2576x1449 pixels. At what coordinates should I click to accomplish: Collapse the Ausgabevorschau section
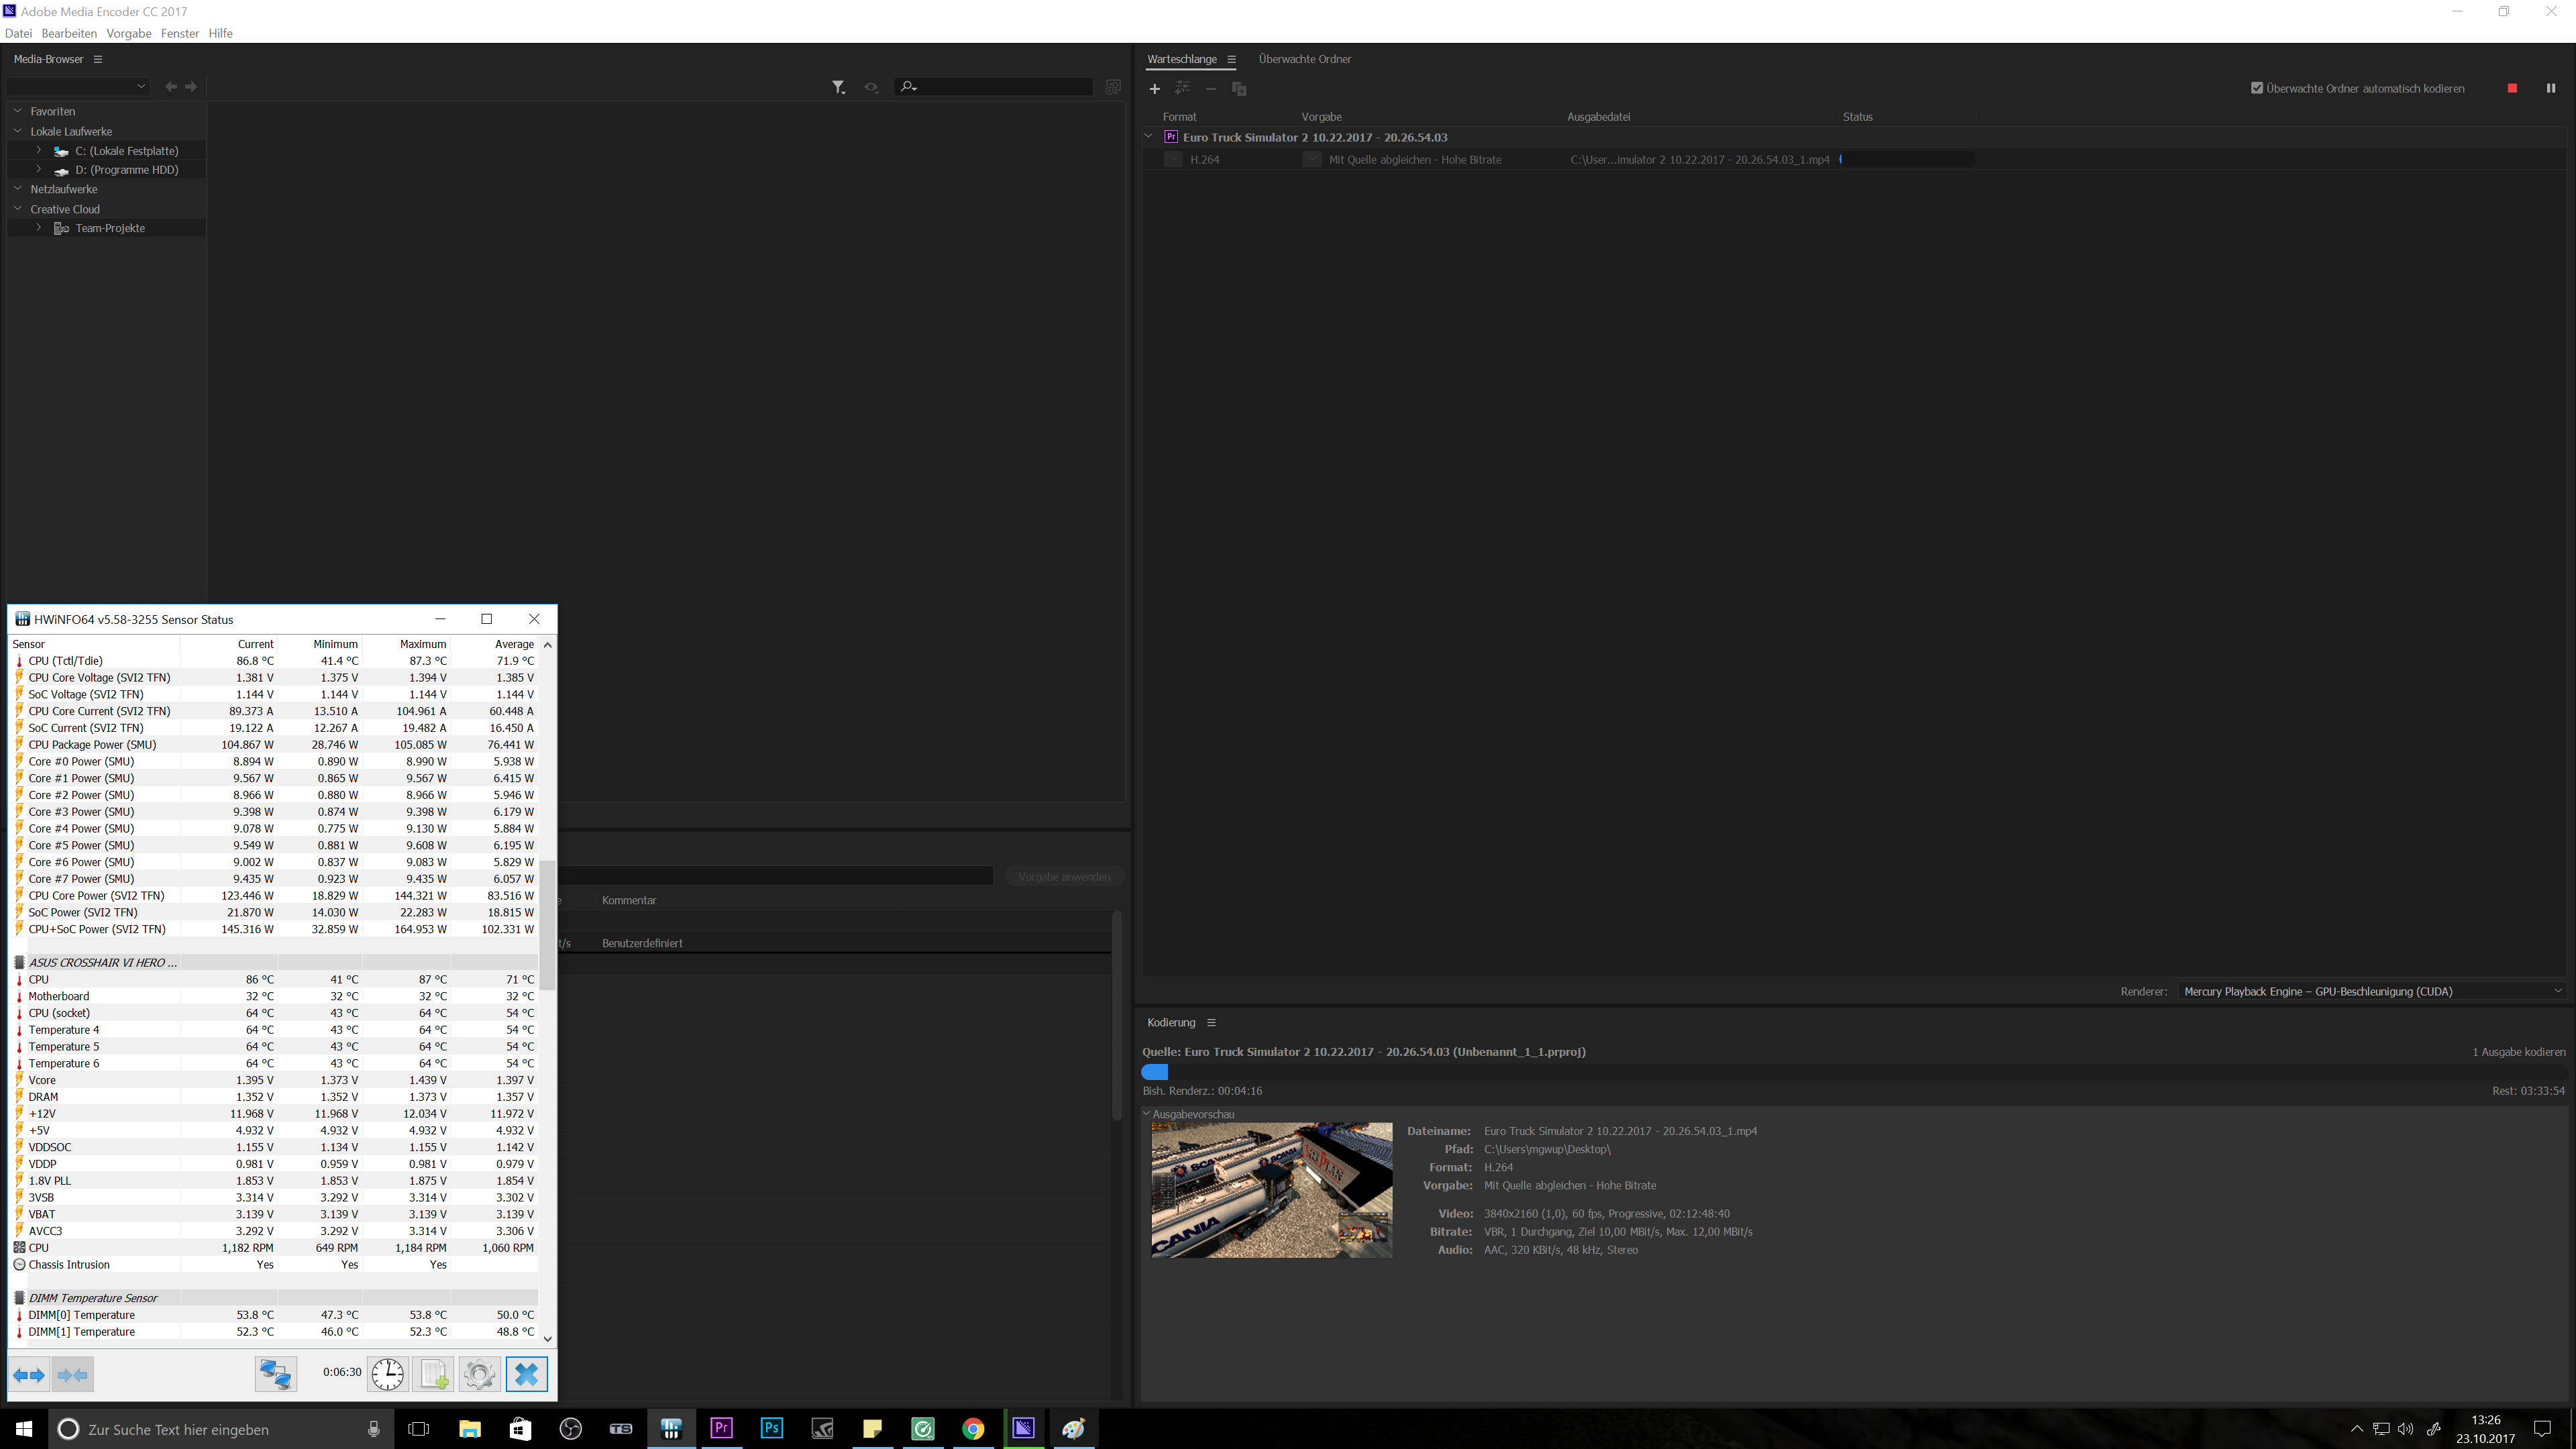[1147, 1113]
